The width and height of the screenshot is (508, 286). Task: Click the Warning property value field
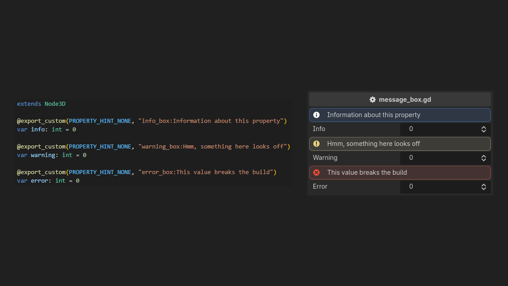pos(445,158)
